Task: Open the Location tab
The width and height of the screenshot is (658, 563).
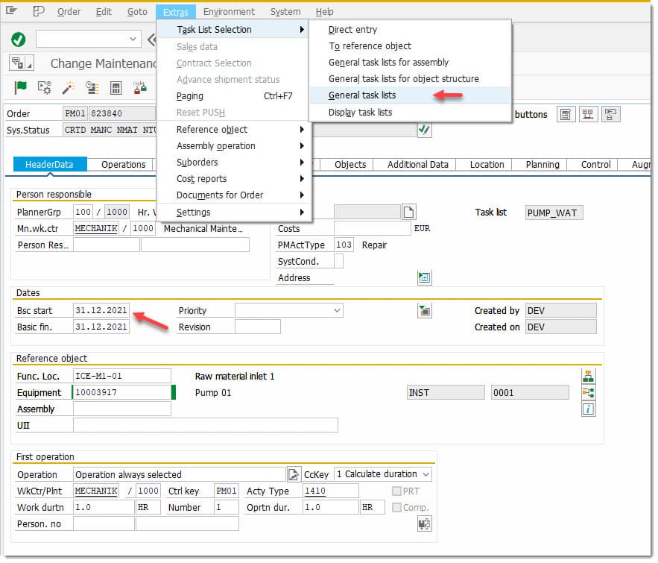Action: [x=487, y=164]
